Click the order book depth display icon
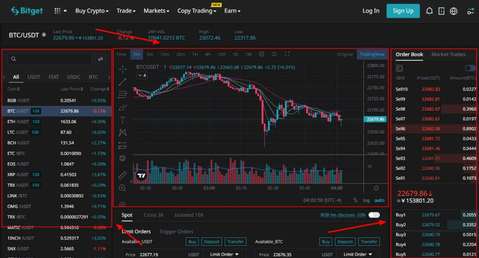Image resolution: width=479 pixels, height=258 pixels. 399,68
